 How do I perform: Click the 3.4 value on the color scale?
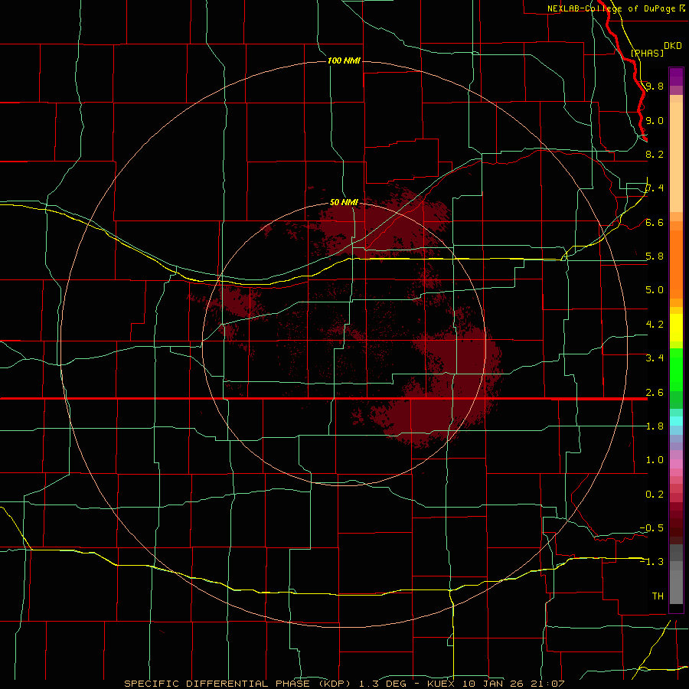coord(655,358)
